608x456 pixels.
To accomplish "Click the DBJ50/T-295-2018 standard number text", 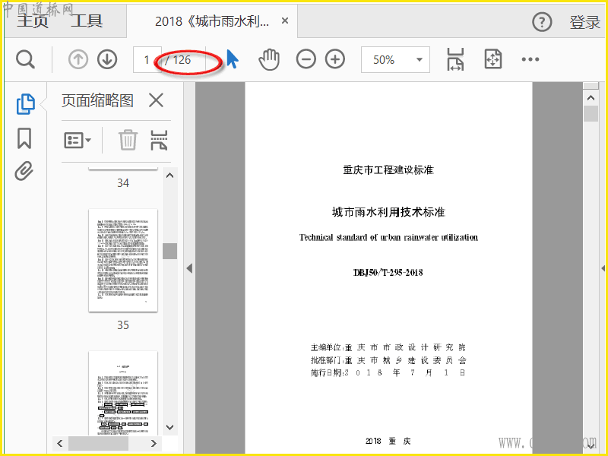I will coord(388,273).
